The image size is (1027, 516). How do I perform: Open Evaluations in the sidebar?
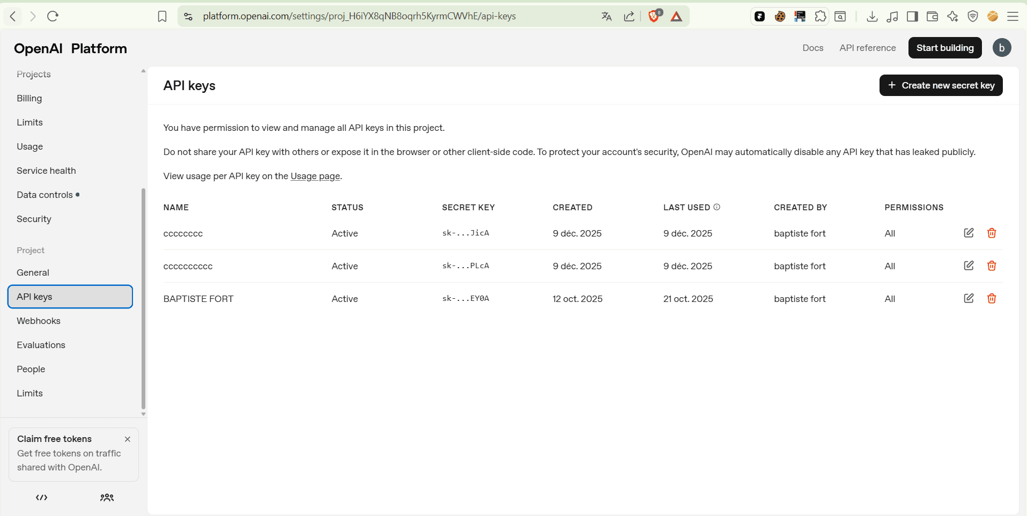click(x=41, y=345)
